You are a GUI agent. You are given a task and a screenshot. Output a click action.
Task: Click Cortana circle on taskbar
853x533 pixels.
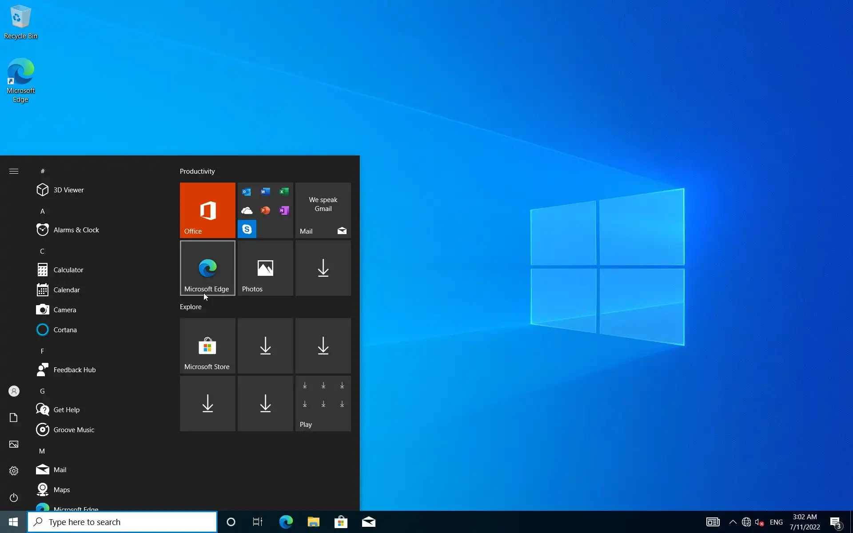coord(231,522)
